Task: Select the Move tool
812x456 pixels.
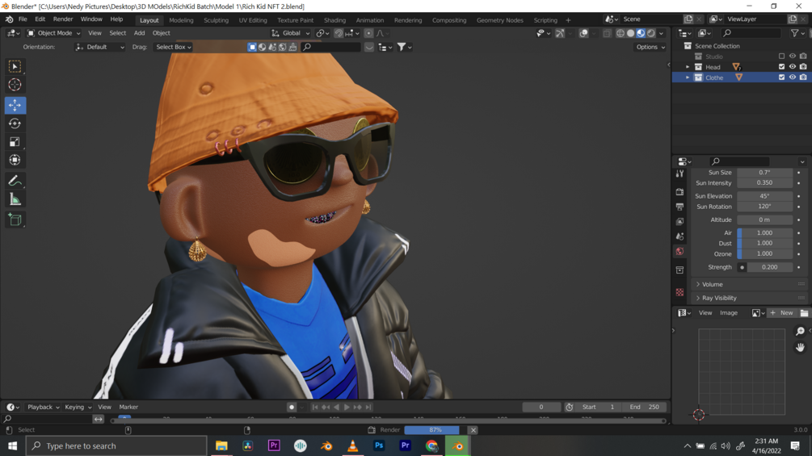Action: tap(15, 105)
